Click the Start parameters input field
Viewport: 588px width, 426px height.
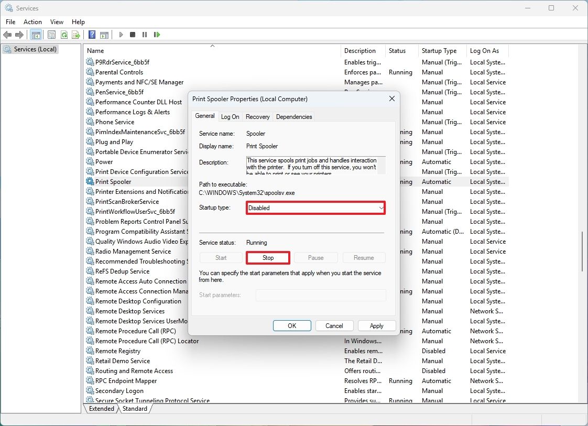click(321, 295)
